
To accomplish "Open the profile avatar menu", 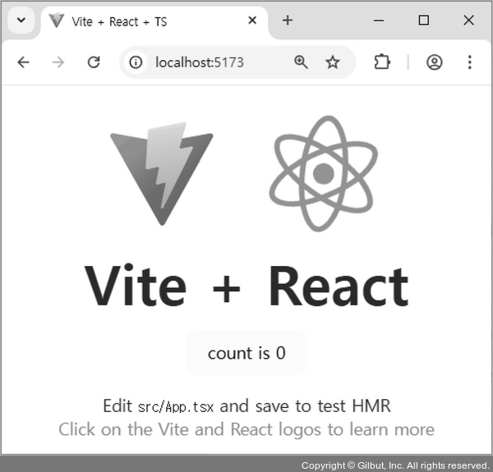I will pos(435,62).
